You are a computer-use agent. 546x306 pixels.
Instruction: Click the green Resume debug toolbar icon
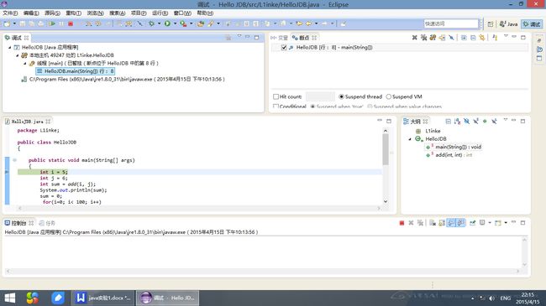[x=52, y=23]
